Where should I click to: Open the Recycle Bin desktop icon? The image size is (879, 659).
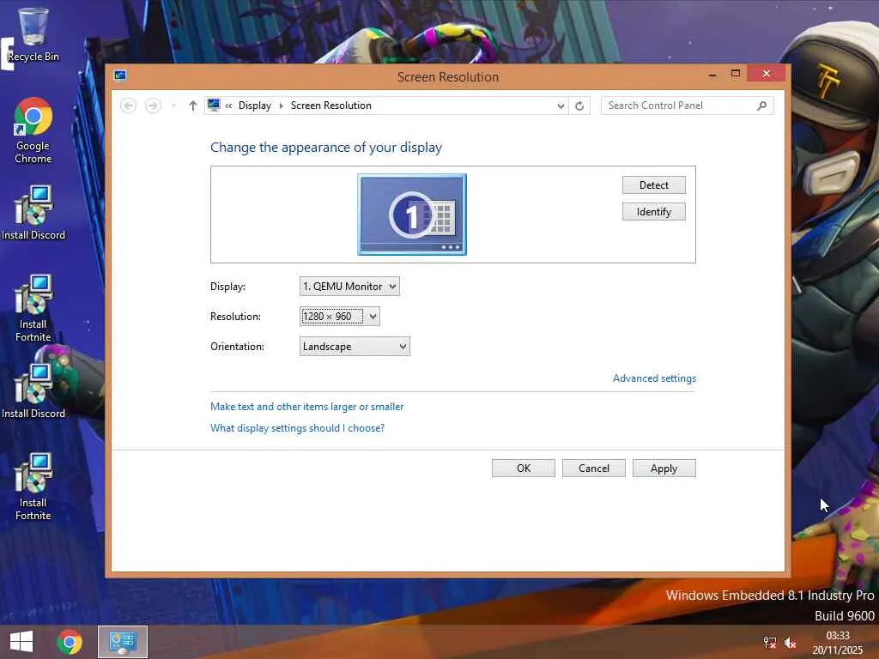[33, 33]
